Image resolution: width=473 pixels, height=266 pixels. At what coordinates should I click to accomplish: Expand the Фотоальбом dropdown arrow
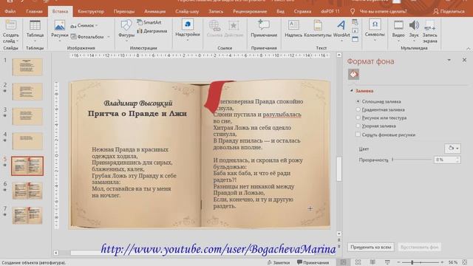pos(109,37)
